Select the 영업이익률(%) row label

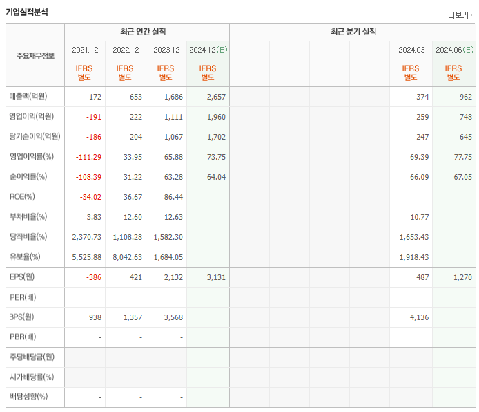32,157
